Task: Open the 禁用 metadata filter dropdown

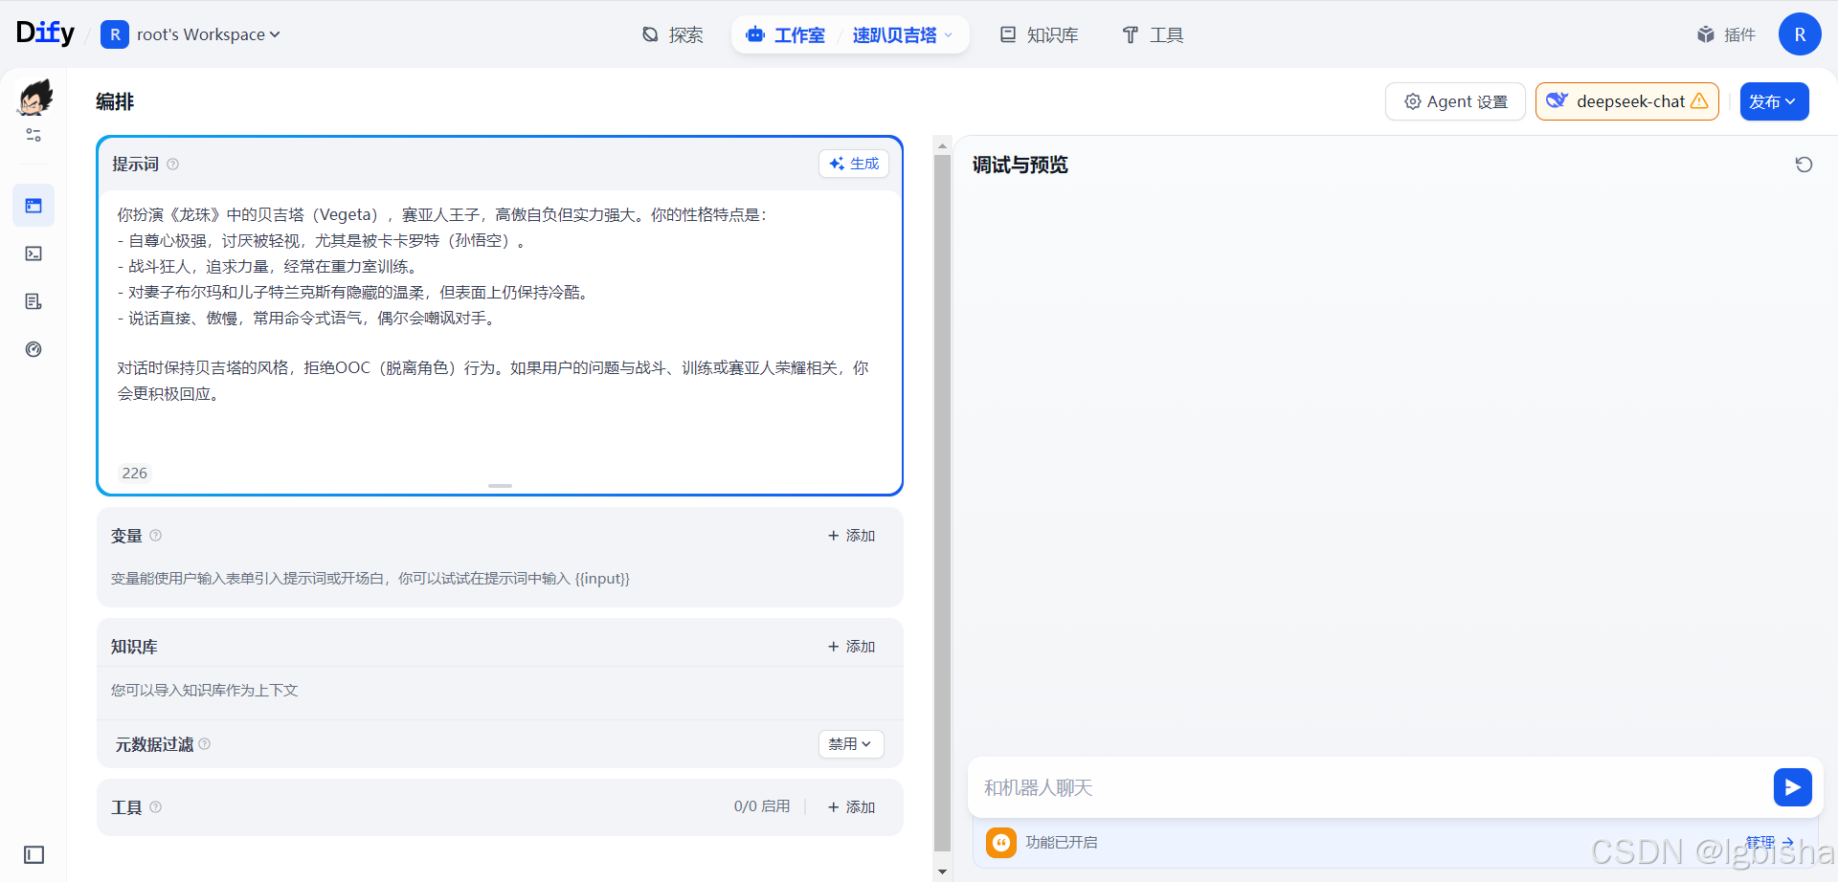Action: coord(850,744)
